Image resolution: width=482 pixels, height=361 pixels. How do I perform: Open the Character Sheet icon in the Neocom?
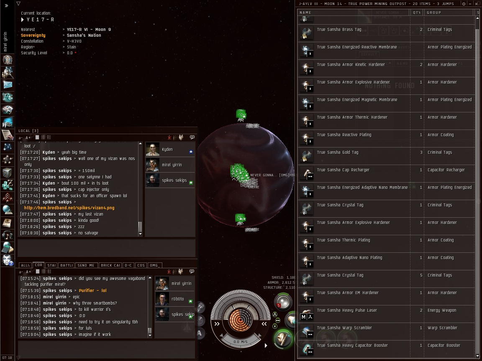click(8, 60)
